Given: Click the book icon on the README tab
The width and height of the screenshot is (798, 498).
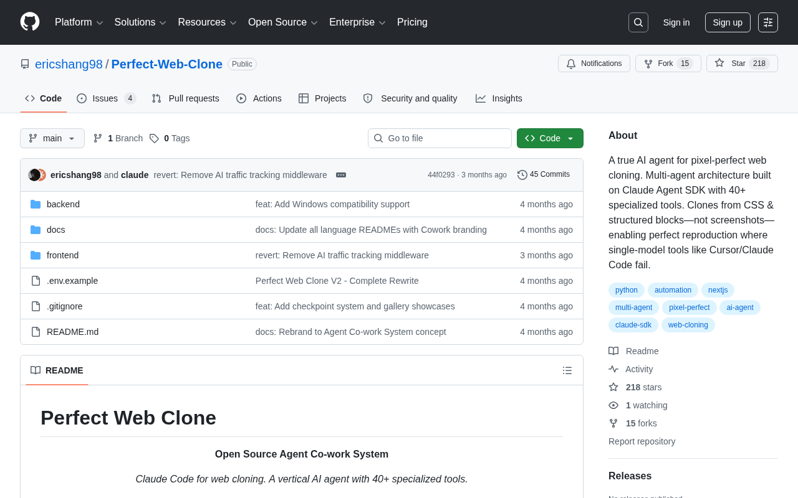Looking at the screenshot, I should [36, 370].
